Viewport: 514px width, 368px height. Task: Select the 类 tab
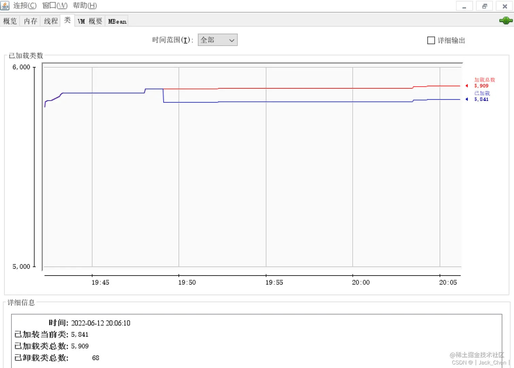point(67,20)
